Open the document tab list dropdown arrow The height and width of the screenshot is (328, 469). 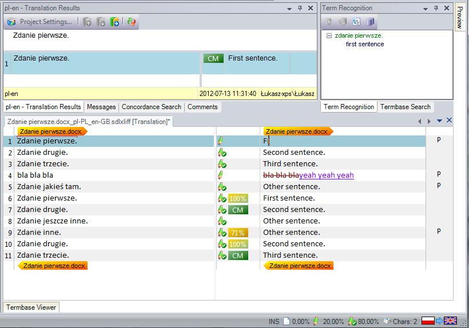439,121
